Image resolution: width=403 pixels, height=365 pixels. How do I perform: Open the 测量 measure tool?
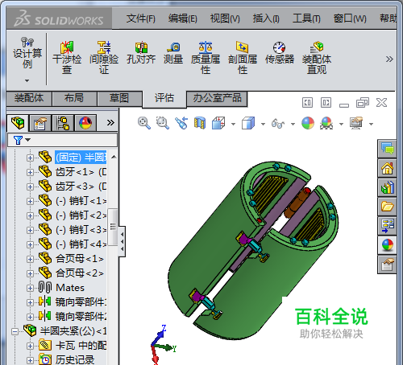173,53
